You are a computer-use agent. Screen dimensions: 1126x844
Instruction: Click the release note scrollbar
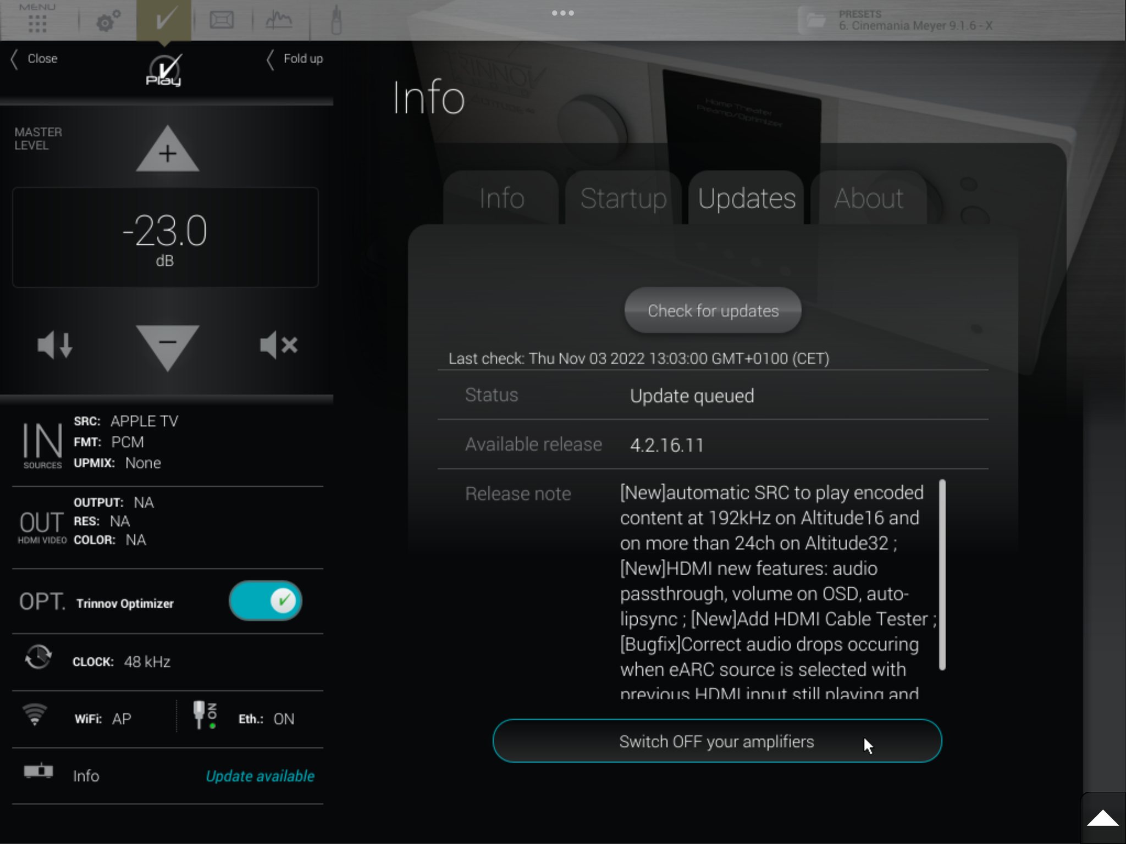pos(942,575)
